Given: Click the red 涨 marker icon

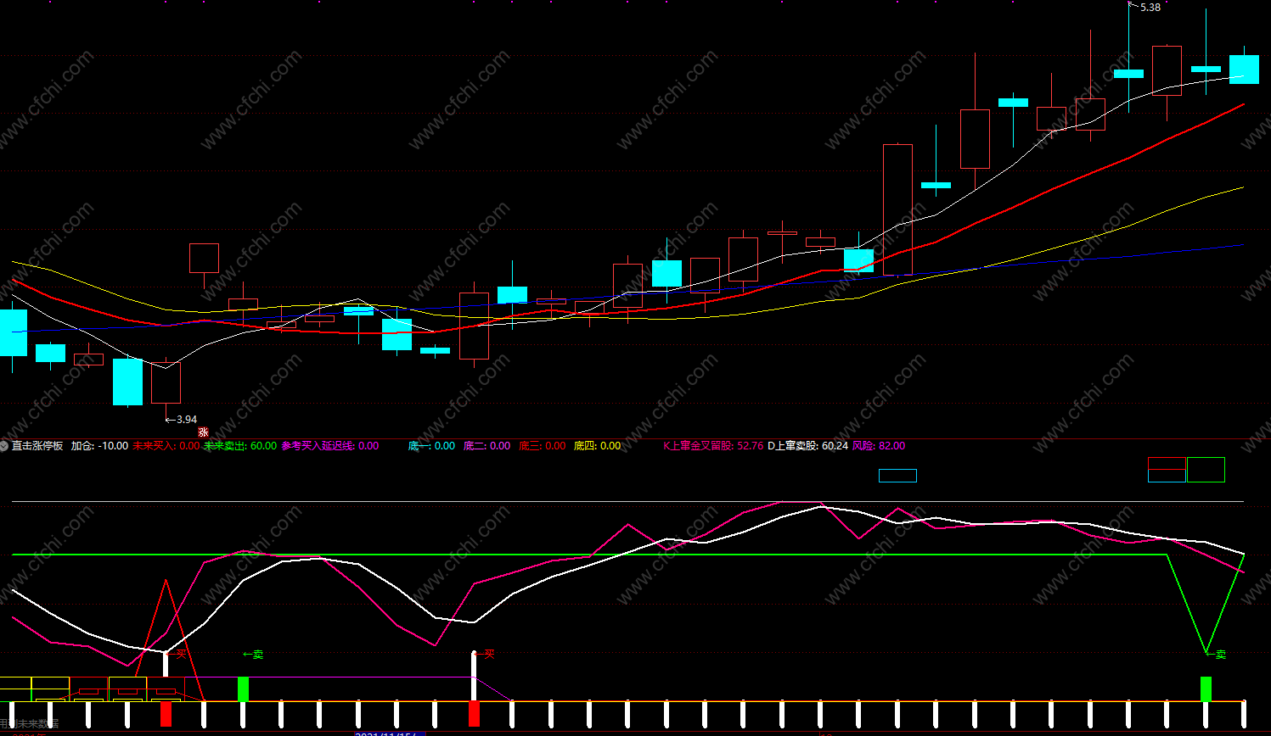Looking at the screenshot, I should pyautogui.click(x=203, y=432).
